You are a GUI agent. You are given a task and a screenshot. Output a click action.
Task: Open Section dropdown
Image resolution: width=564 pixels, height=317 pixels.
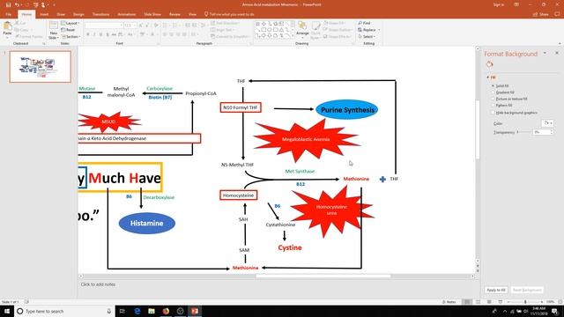[70, 37]
